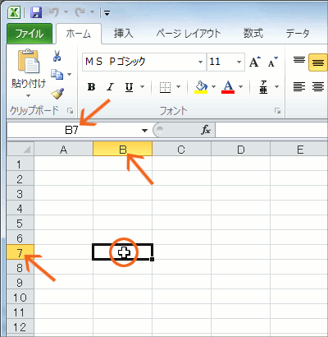Decrease font size with small A icon
The width and height of the screenshot is (328, 337).
272,62
